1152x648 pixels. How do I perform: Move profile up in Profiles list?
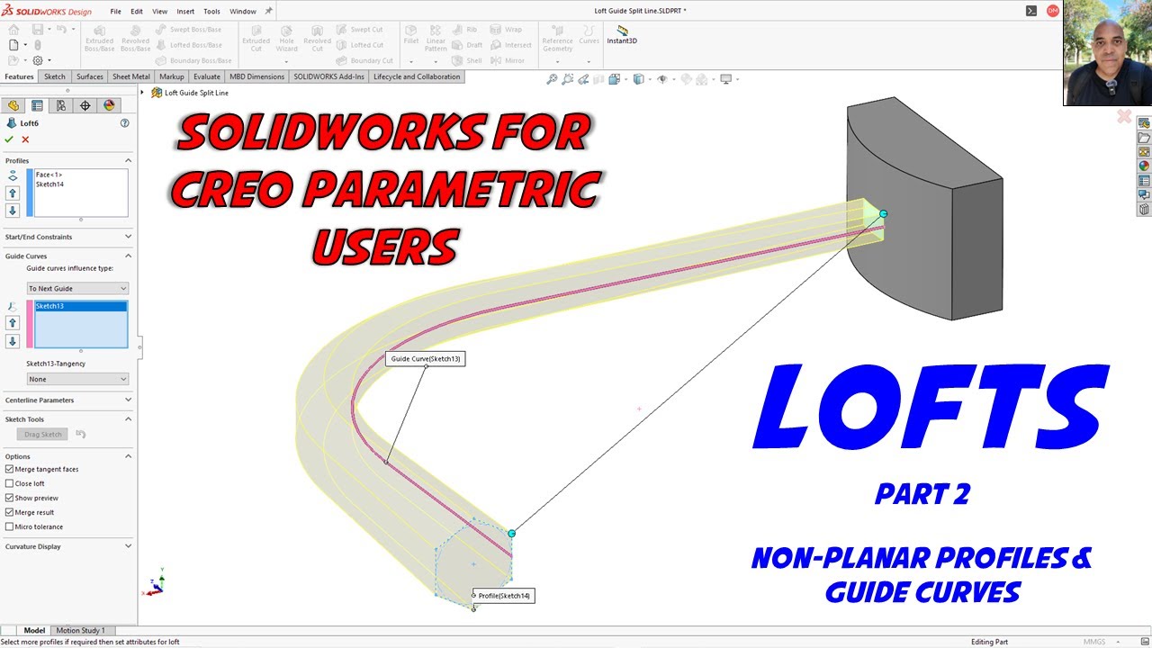pos(13,193)
